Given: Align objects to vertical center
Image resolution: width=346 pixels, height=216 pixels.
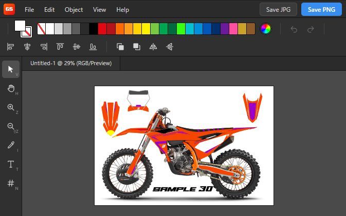Looking at the screenshot, I should [x=77, y=47].
